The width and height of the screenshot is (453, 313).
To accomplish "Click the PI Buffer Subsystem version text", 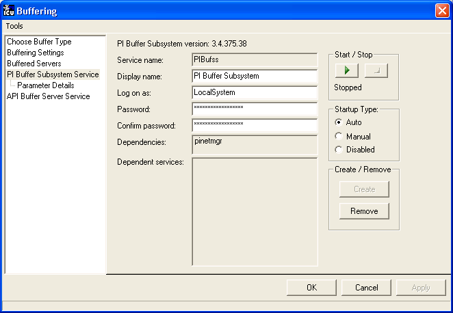I will pyautogui.click(x=182, y=44).
